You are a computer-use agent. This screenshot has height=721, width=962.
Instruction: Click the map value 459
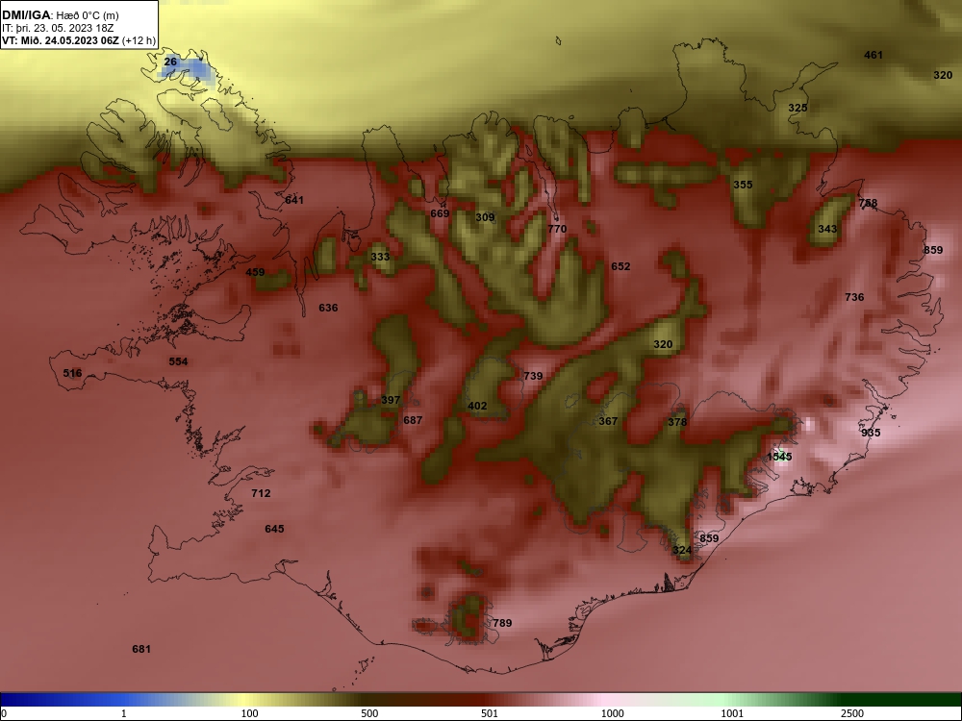255,273
